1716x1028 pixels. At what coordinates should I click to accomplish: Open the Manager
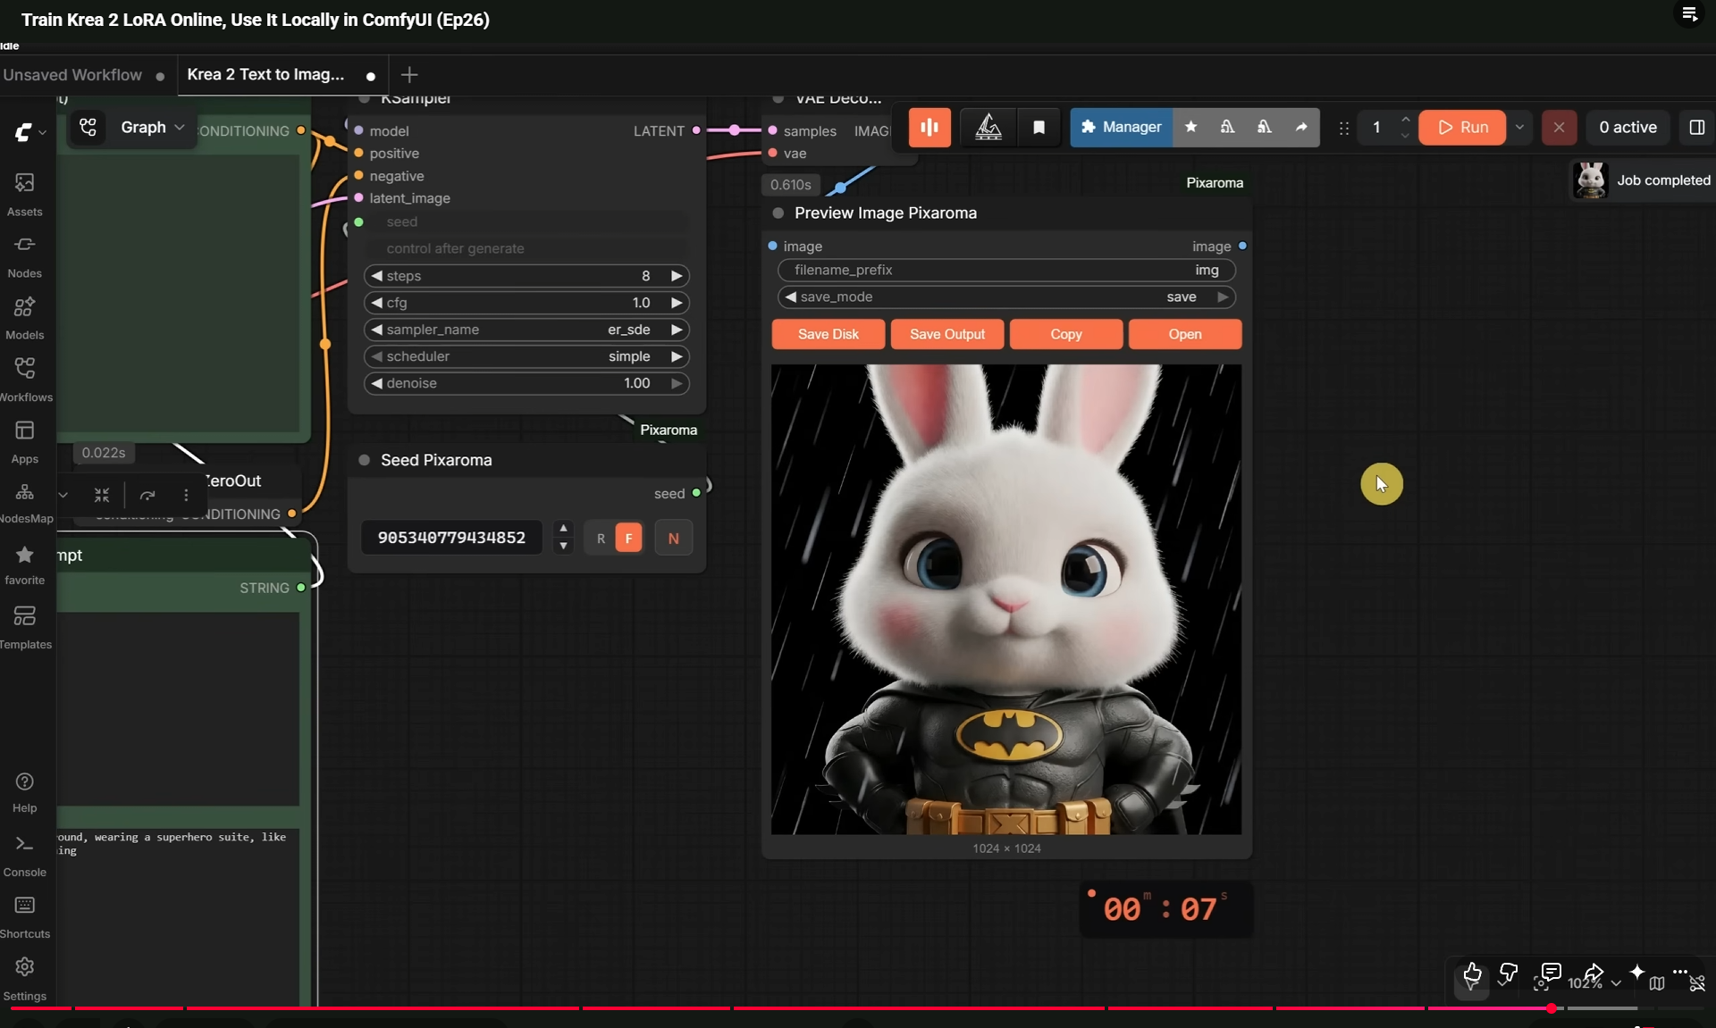click(x=1122, y=127)
